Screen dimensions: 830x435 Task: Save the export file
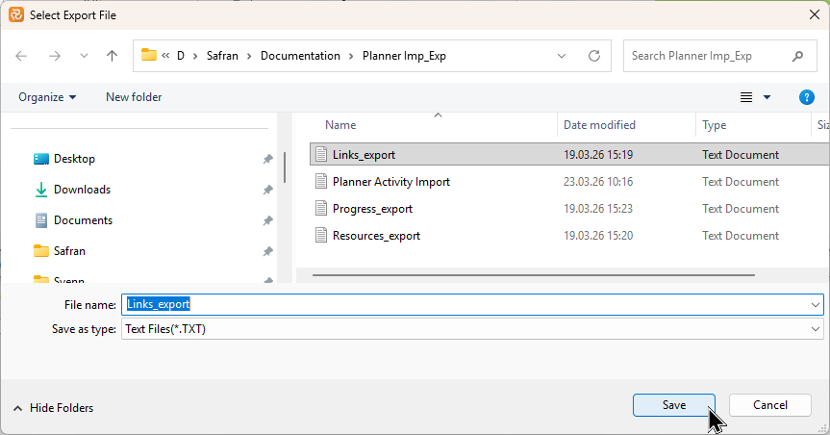(674, 405)
